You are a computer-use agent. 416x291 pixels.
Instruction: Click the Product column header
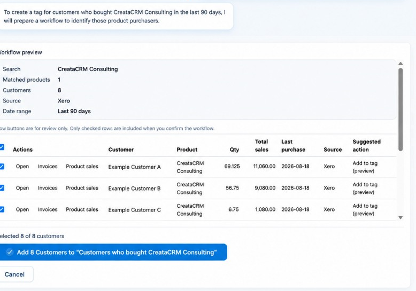[x=187, y=150]
